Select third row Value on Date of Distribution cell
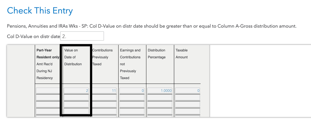Viewport: 311px width, 123px height. [x=76, y=104]
